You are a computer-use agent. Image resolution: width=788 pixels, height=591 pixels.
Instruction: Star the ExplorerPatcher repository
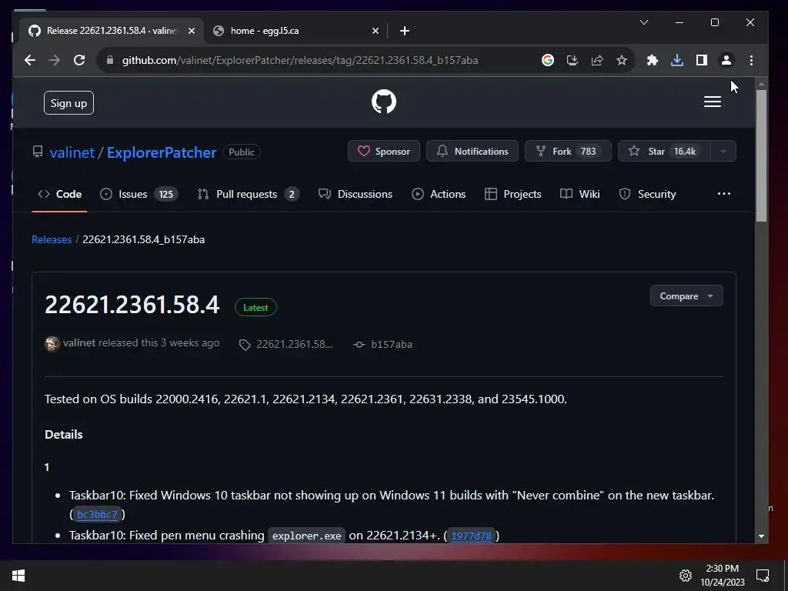click(x=664, y=152)
